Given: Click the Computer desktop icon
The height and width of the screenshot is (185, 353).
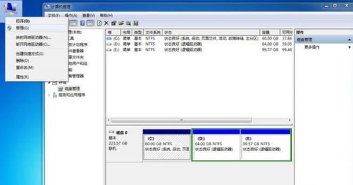Looking at the screenshot, I should (10, 8).
